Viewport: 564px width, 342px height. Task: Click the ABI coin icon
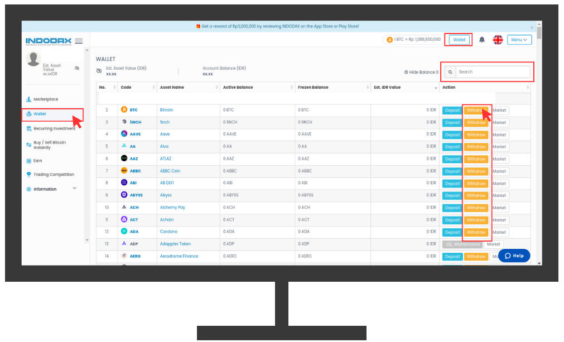[124, 182]
